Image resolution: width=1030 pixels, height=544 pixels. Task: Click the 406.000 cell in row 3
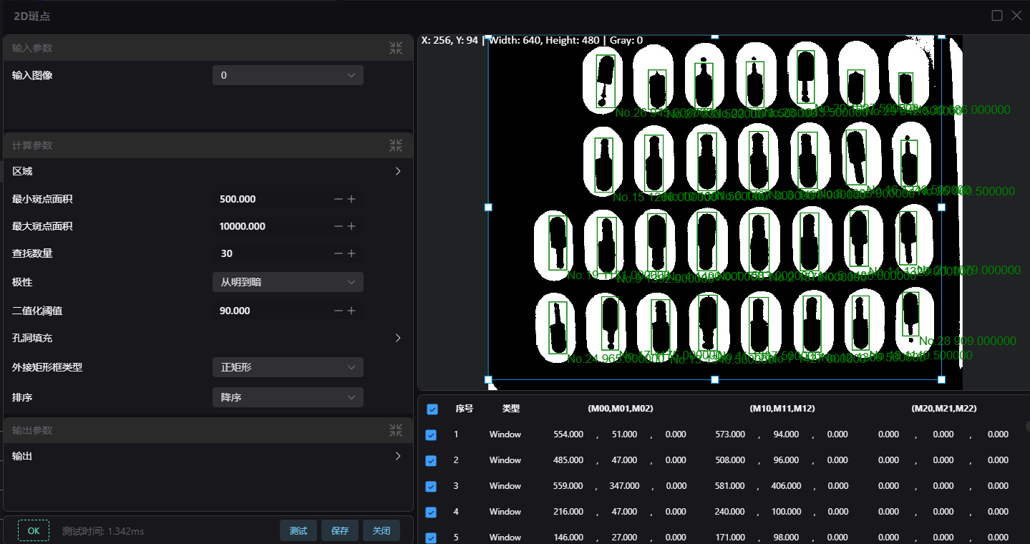[x=786, y=486]
